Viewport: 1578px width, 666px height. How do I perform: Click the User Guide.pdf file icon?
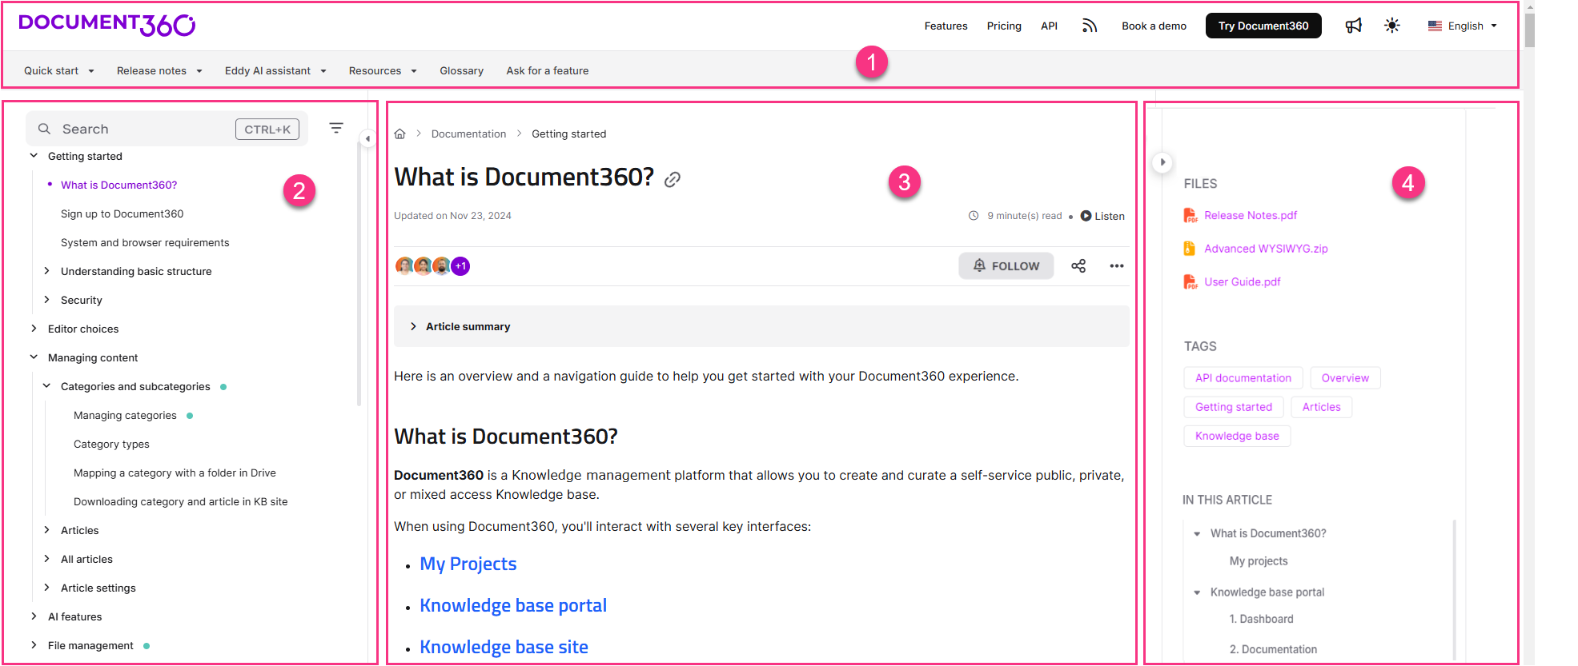[x=1191, y=281]
